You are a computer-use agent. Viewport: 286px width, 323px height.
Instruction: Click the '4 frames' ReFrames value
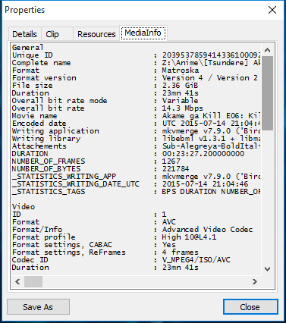pyautogui.click(x=180, y=252)
